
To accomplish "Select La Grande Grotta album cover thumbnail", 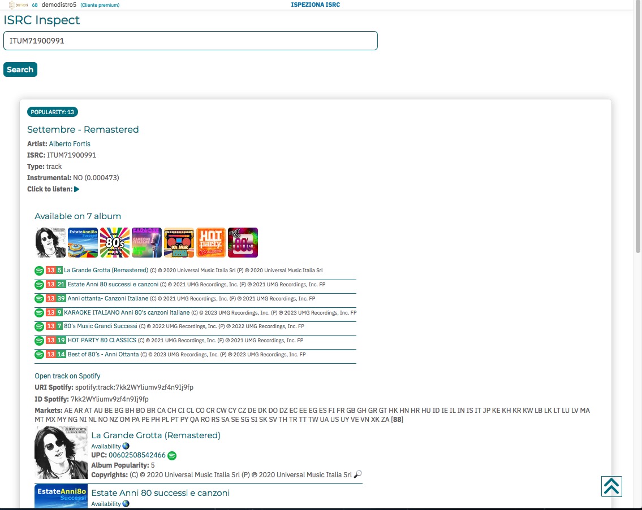I will pyautogui.click(x=51, y=242).
